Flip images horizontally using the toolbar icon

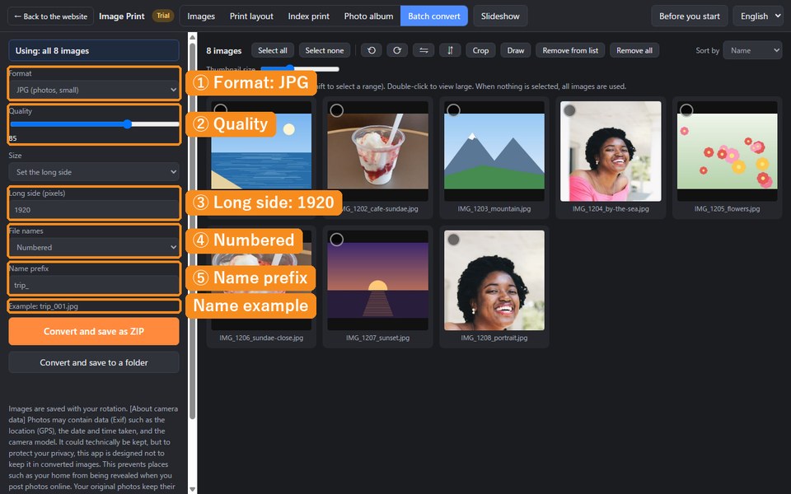click(424, 50)
